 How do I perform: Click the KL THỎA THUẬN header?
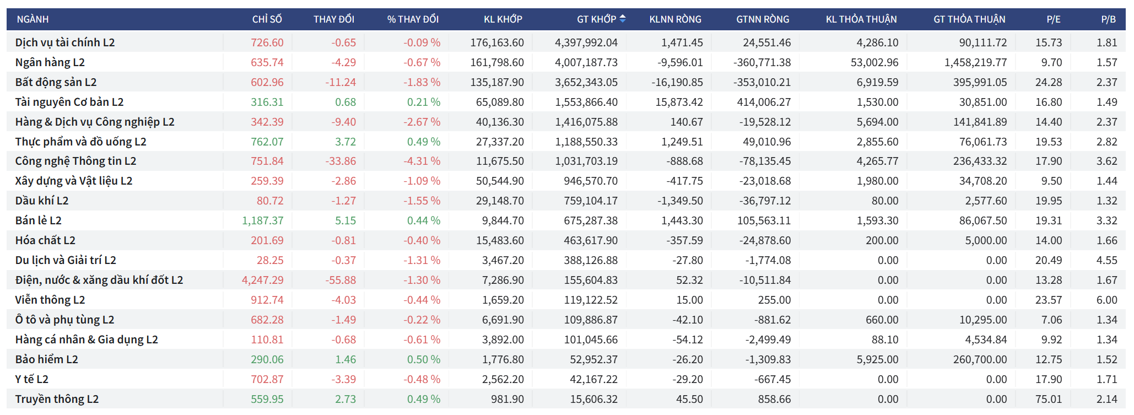pyautogui.click(x=861, y=19)
